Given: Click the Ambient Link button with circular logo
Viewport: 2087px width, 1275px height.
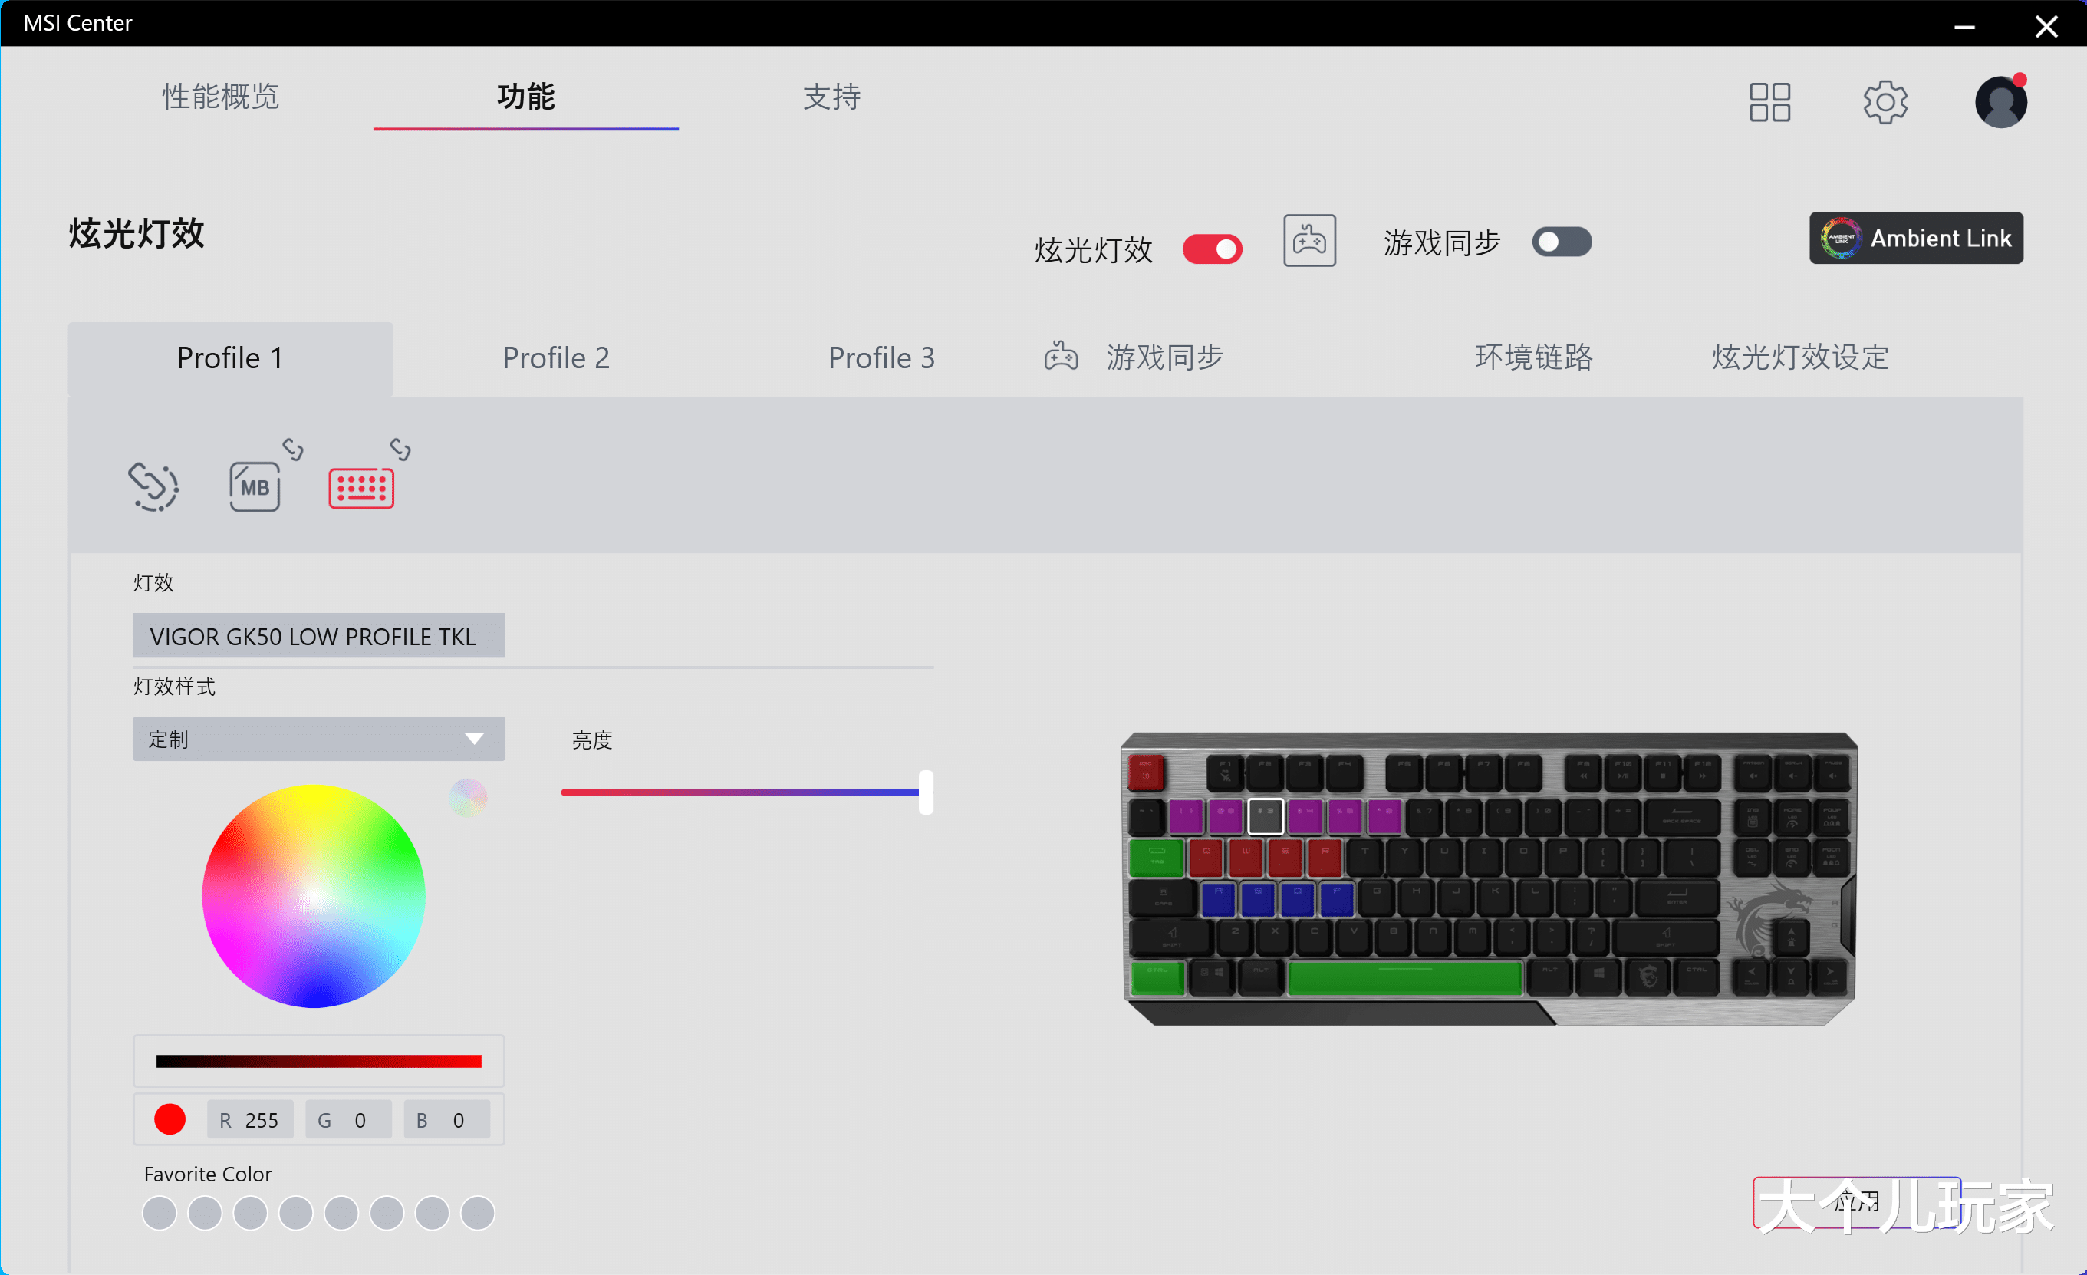Looking at the screenshot, I should point(1916,238).
